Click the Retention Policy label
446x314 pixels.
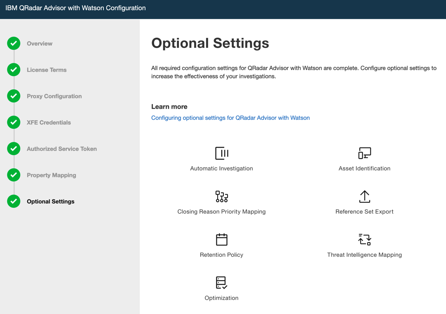click(x=222, y=255)
